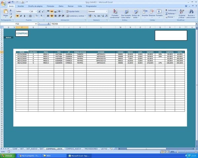Click the Office button logo
Image resolution: width=198 pixels, height=158 pixels.
(x=3, y=3)
